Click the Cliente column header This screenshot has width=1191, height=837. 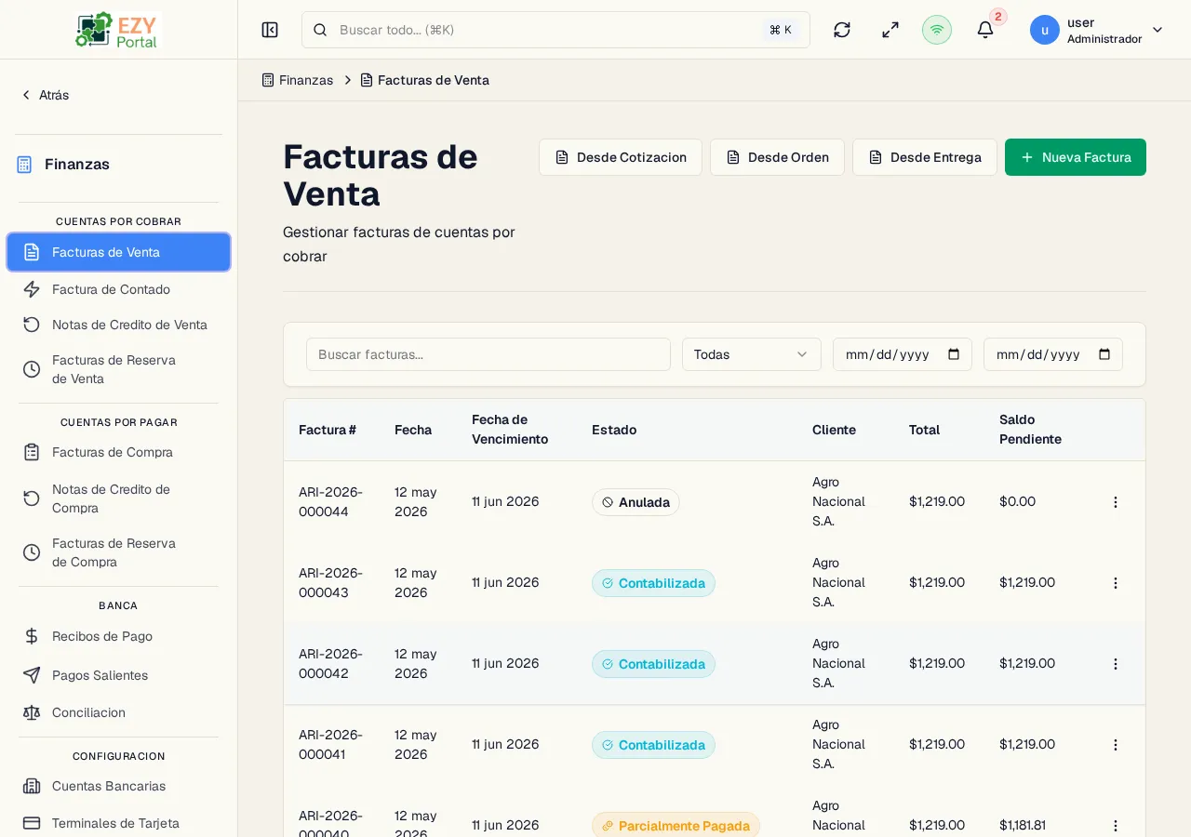point(834,430)
